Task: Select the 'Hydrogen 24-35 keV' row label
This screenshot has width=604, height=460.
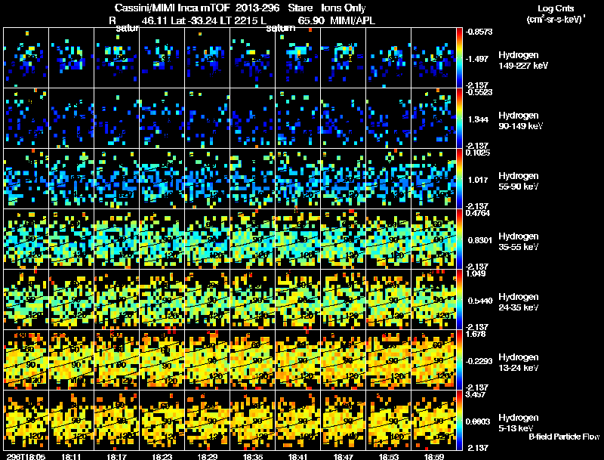Action: [519, 302]
